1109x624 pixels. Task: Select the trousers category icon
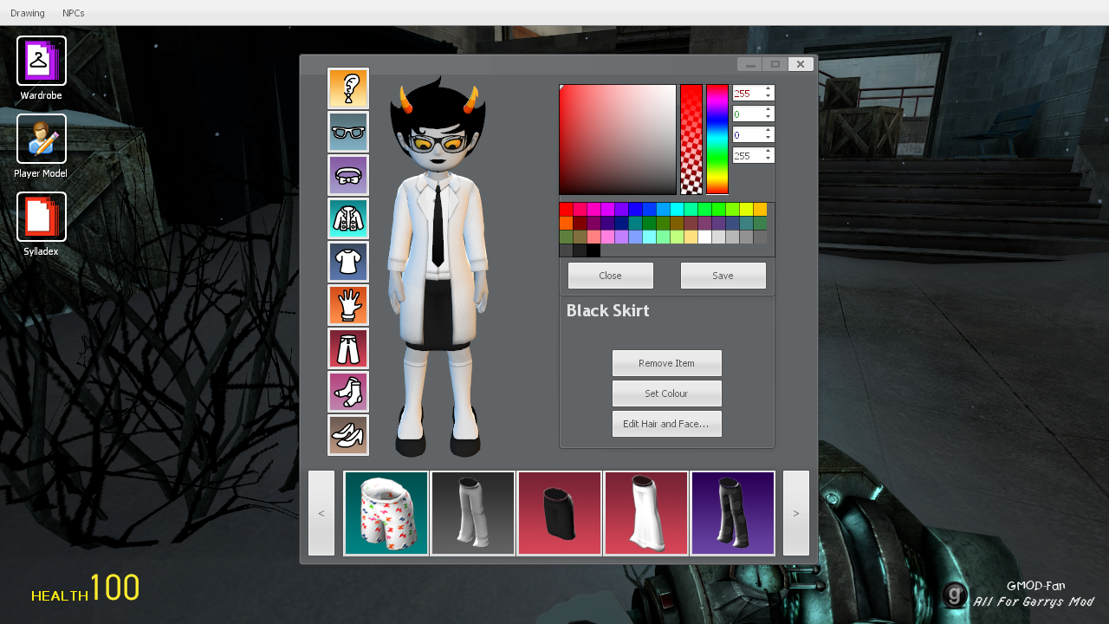pos(348,348)
